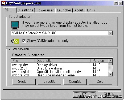Viewport: 124px width, 100px height.
Task: Click driver list scroll down arrow
Action: 110,74
